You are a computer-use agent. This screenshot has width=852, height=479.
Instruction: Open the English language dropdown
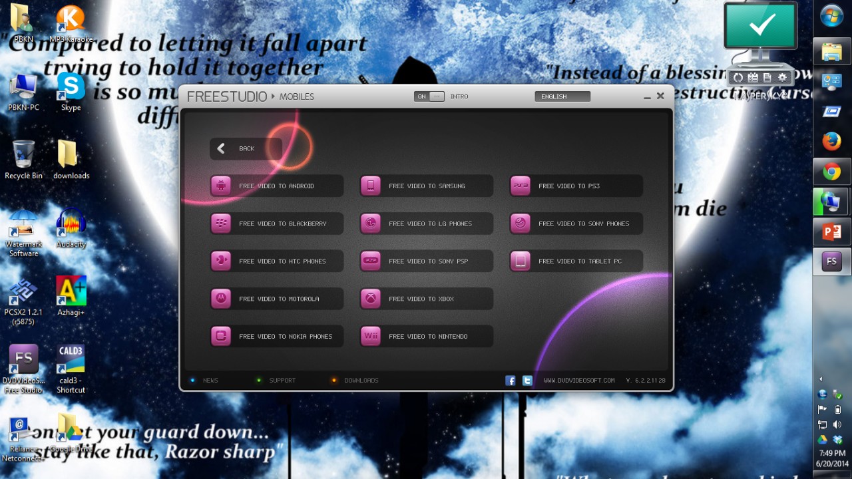pyautogui.click(x=562, y=96)
